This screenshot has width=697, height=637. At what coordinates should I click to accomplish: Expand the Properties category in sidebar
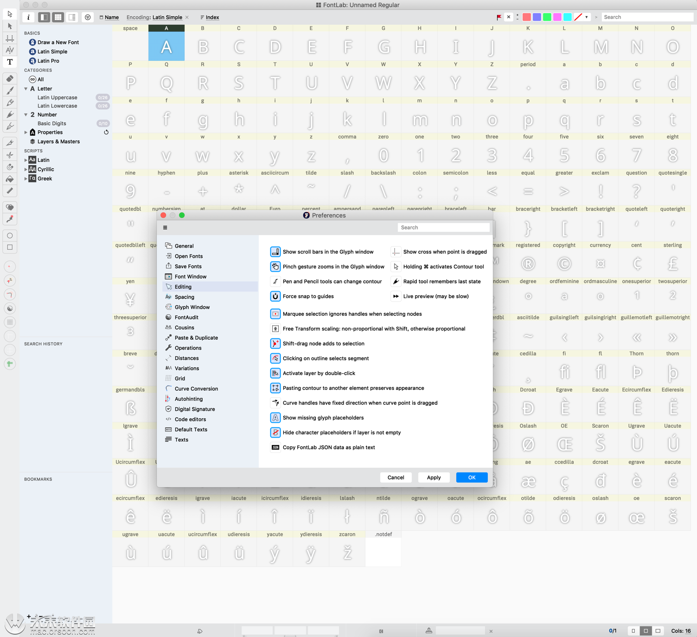[x=26, y=132]
